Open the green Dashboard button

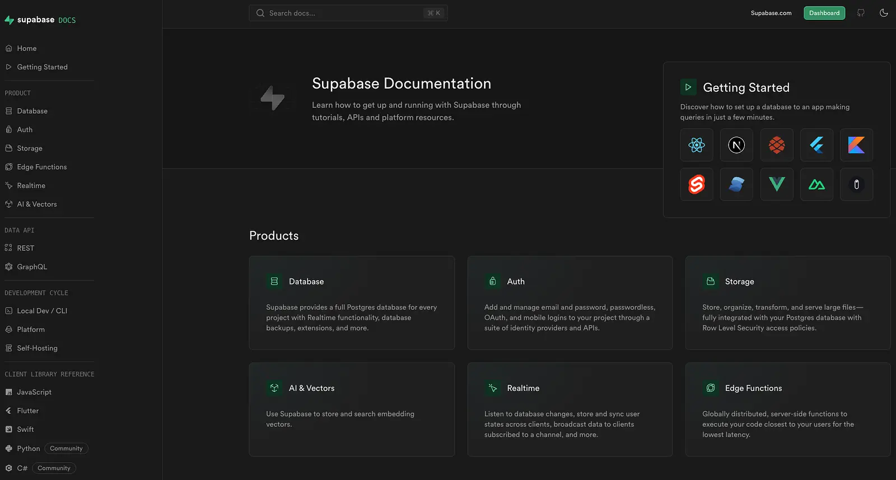(824, 13)
